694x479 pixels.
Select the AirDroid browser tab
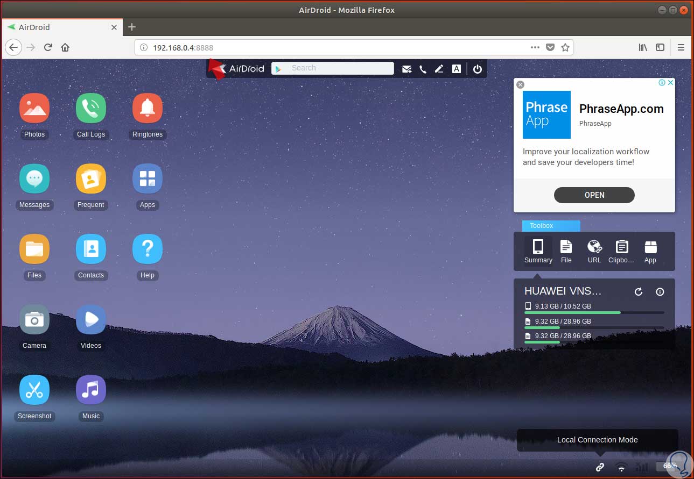pos(62,27)
